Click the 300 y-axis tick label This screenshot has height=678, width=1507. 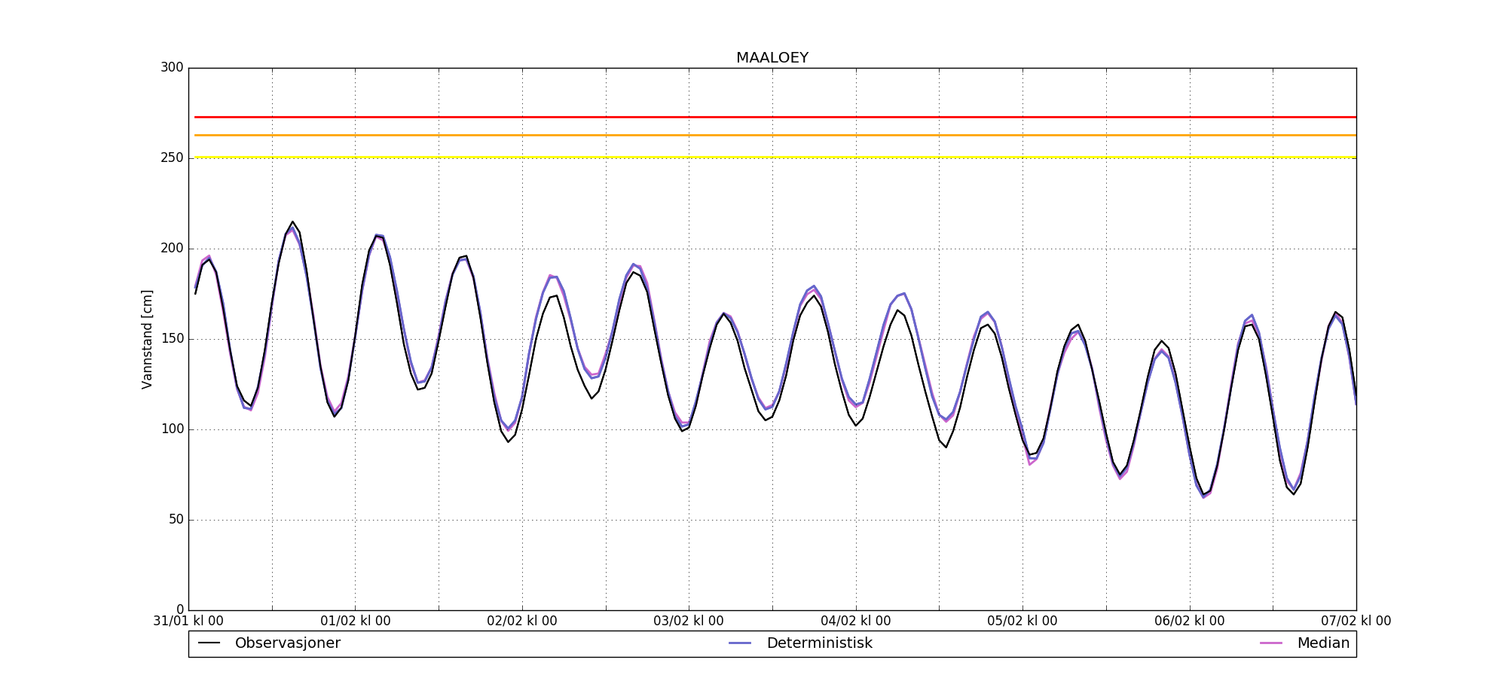point(172,68)
